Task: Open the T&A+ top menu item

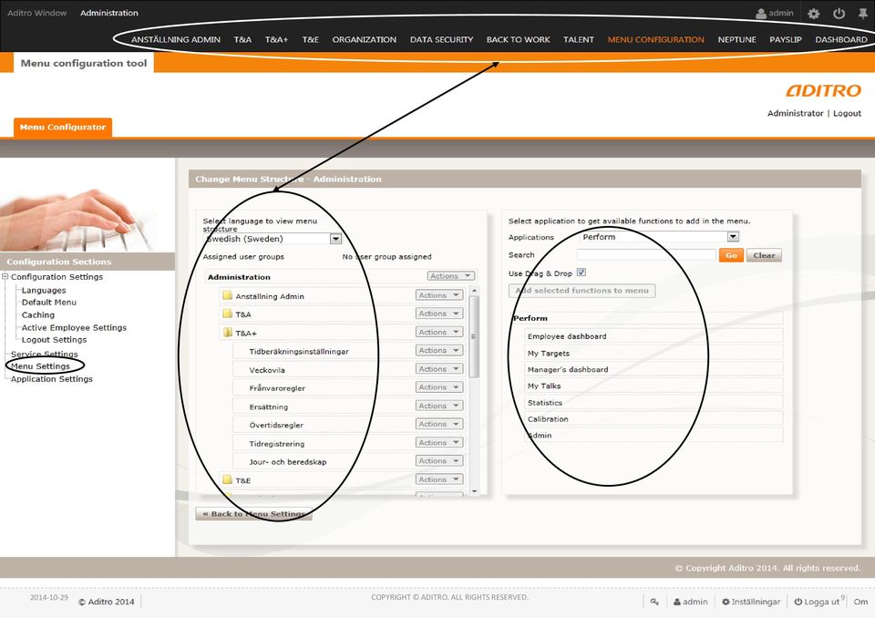Action: (x=276, y=39)
